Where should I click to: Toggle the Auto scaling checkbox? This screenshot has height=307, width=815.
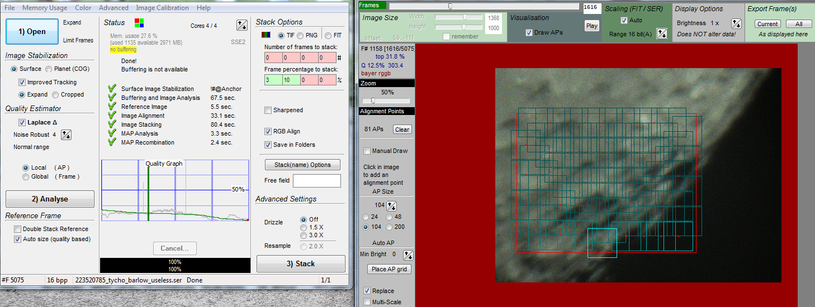pos(631,20)
